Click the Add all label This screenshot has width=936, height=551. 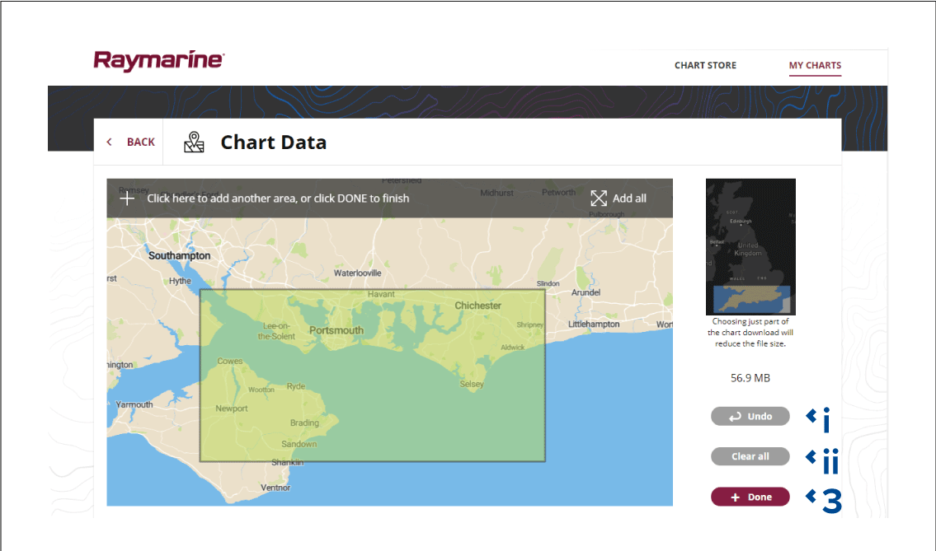[x=629, y=198]
